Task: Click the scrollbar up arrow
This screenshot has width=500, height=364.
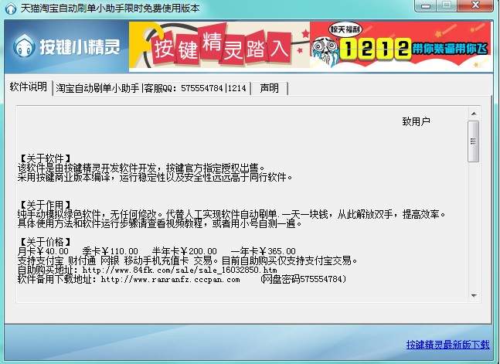Action: click(473, 113)
